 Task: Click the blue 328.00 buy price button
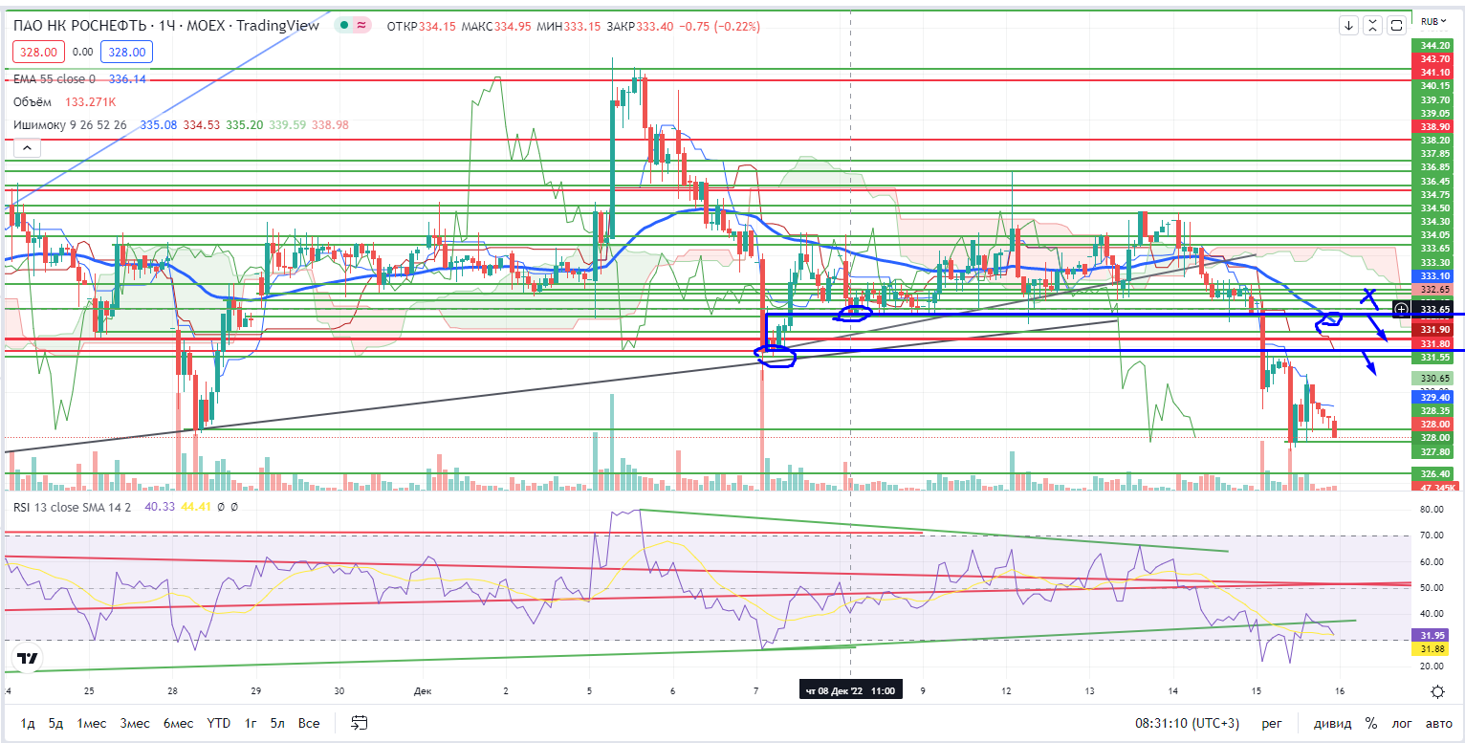point(127,53)
